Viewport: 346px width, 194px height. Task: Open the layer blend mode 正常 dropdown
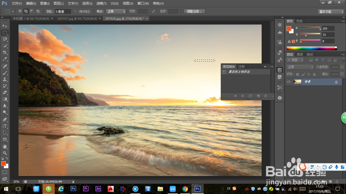300,67
